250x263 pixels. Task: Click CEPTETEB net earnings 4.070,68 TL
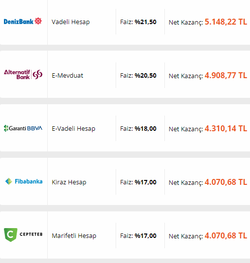[x=226, y=235]
